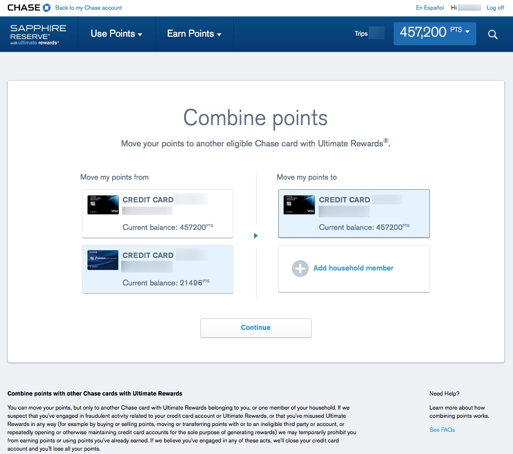
Task: Click the plus icon for household member
Action: [x=300, y=269]
